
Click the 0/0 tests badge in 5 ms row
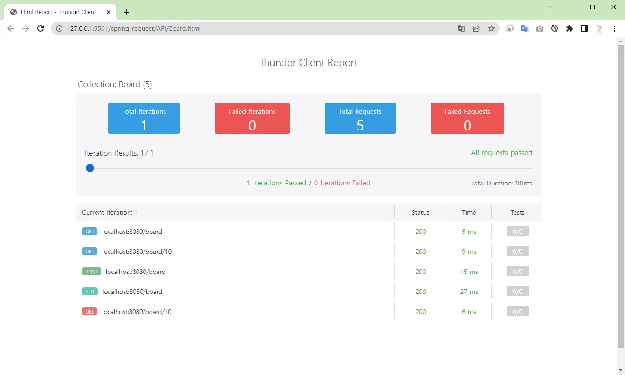coord(518,232)
